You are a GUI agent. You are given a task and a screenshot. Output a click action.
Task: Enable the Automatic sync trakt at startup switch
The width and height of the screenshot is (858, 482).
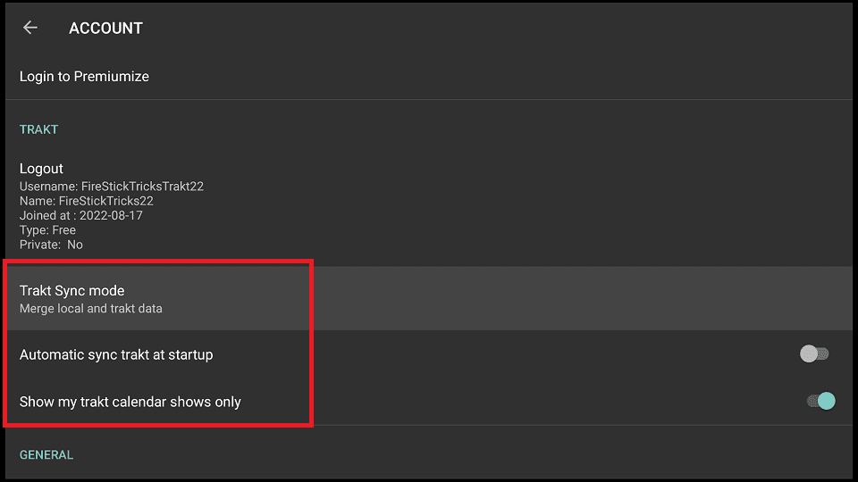click(x=814, y=354)
